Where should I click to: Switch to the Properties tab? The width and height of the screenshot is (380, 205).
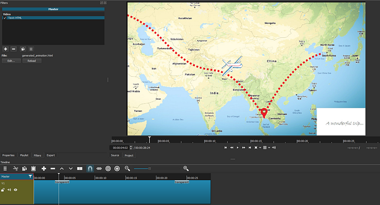(x=9, y=155)
